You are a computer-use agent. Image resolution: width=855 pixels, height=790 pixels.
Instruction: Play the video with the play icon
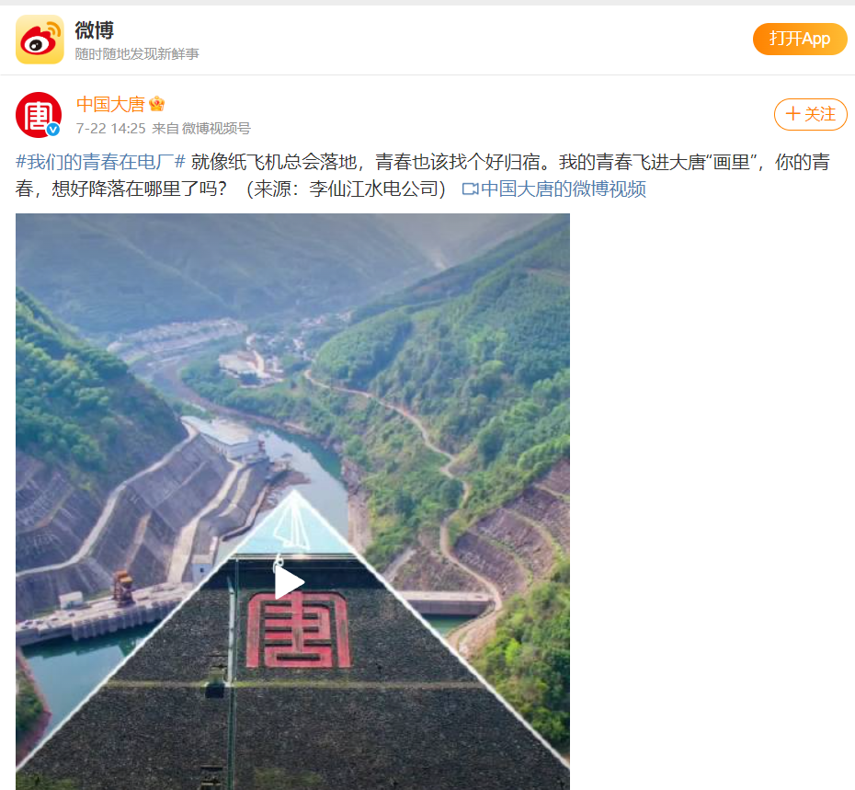[x=289, y=583]
